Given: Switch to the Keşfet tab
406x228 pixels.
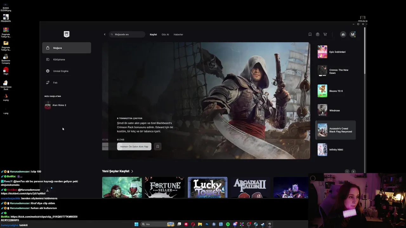Looking at the screenshot, I should 153,35.
